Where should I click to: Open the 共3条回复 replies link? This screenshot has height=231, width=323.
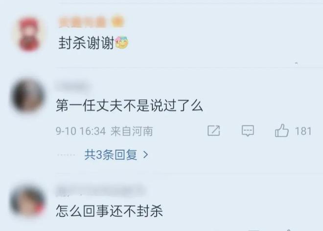[x=116, y=154]
